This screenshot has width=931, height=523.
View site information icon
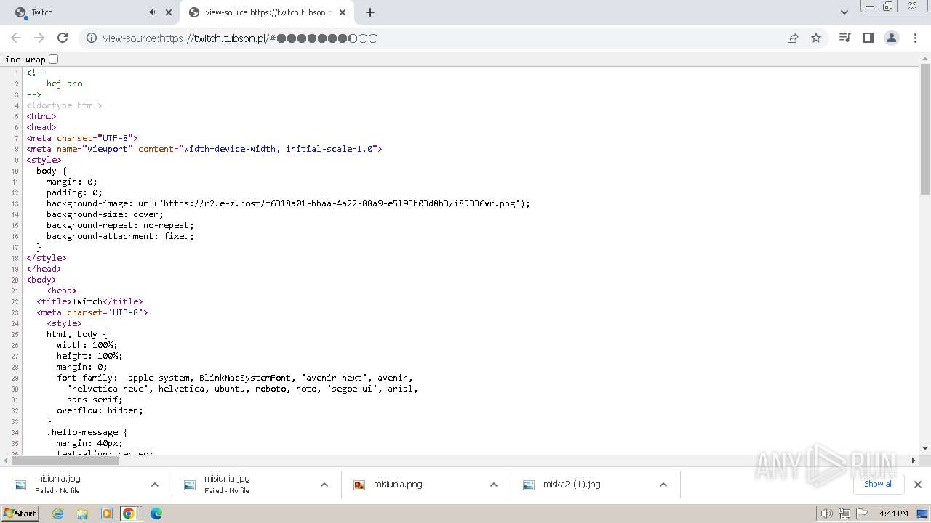pyautogui.click(x=91, y=38)
